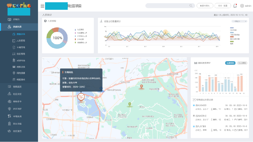Click the hamburger menu collapse icon
The height and width of the screenshot is (142, 253).
[x=43, y=6]
